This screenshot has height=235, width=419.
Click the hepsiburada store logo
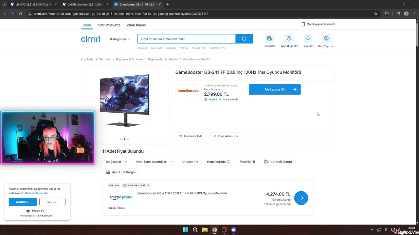tap(188, 91)
